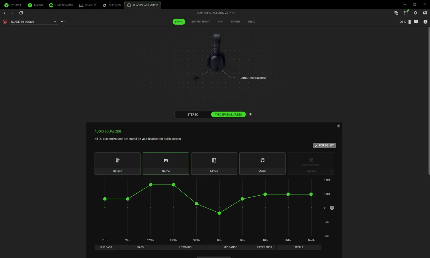Expand the BLADE-16-Default profile dropdown
The width and height of the screenshot is (430, 258).
55,22
